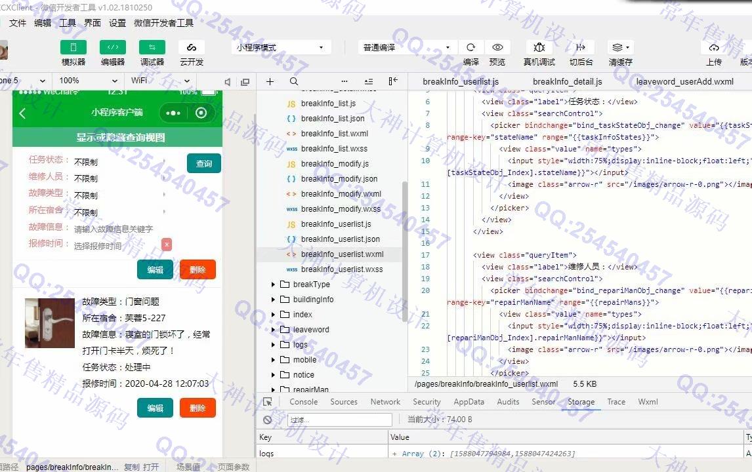Open the 文件 menu
Screen dimensions: 752x472
pyautogui.click(x=18, y=23)
